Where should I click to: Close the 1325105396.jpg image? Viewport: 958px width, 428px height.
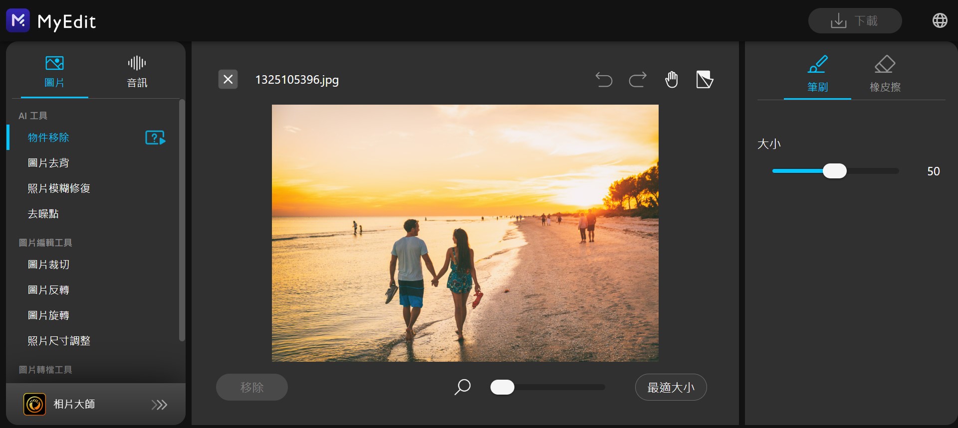pos(228,79)
